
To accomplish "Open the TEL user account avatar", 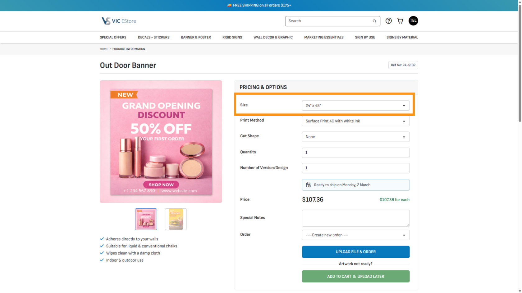I will 413,21.
